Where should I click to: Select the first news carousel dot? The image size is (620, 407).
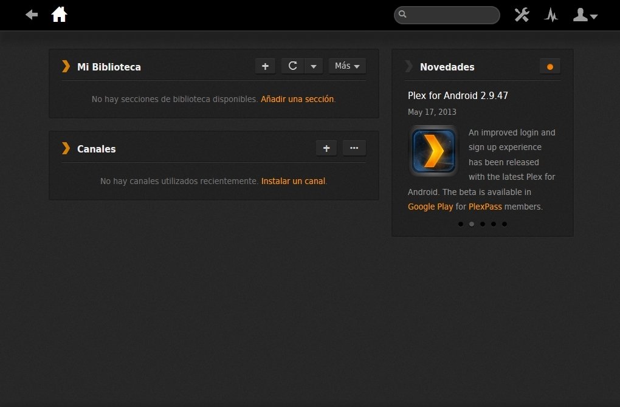pos(461,224)
